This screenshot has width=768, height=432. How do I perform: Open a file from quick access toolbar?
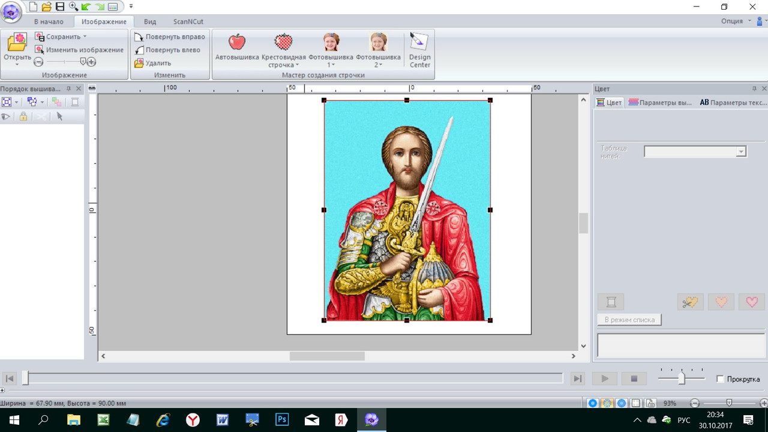click(x=46, y=7)
